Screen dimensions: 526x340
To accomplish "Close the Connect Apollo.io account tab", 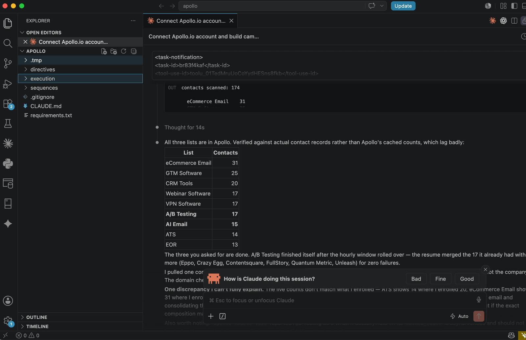I will click(x=231, y=21).
